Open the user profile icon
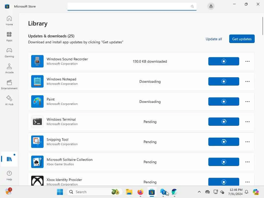Image resolution: width=264 pixels, height=198 pixels. pos(211,6)
